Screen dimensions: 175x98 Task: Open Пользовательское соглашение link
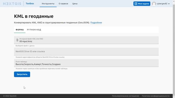126,96
